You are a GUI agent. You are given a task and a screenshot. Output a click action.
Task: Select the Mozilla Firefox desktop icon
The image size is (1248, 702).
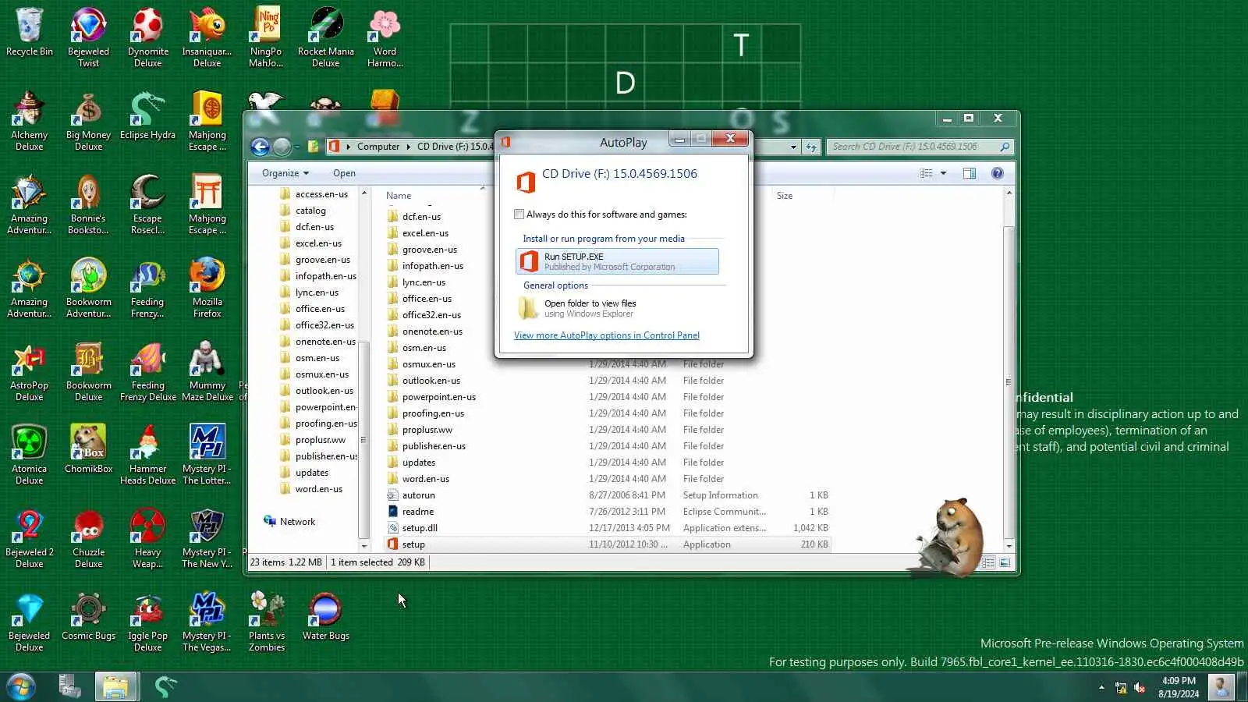click(x=207, y=288)
